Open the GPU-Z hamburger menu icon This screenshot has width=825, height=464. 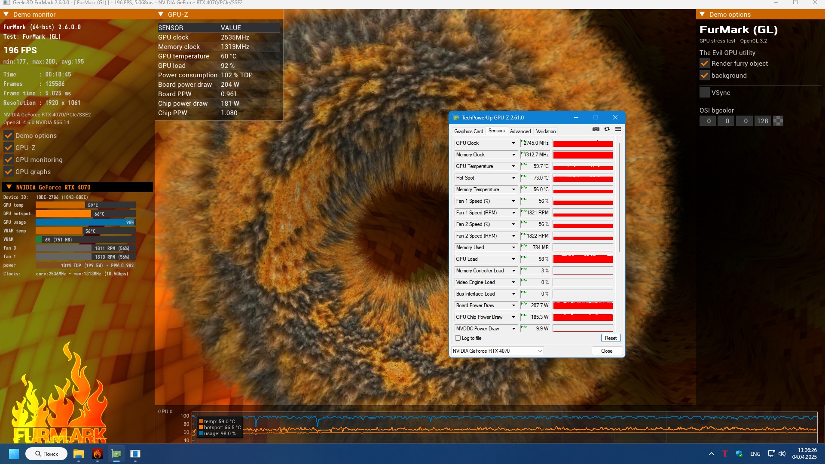[618, 129]
